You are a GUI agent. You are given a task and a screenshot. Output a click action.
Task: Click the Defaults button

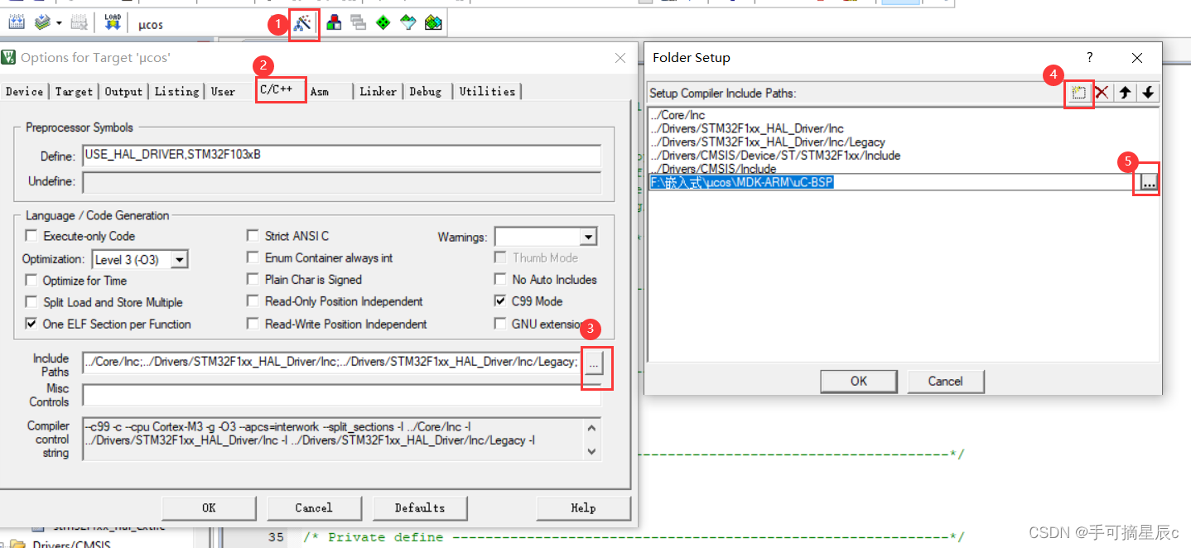(x=420, y=507)
